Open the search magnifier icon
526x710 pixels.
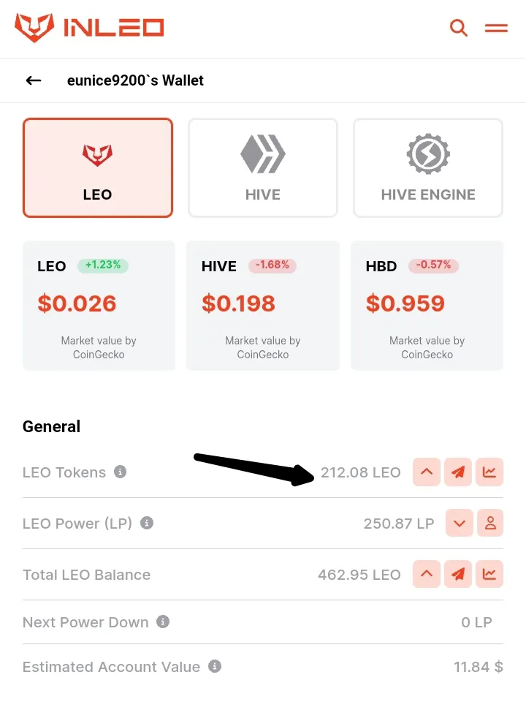click(x=458, y=28)
